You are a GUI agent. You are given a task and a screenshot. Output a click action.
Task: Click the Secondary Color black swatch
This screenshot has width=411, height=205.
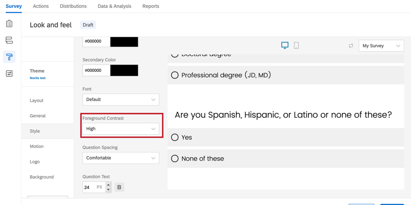[x=124, y=70]
